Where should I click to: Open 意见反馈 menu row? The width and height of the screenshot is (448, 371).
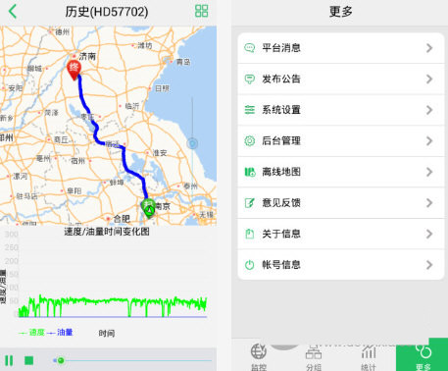tap(340, 203)
